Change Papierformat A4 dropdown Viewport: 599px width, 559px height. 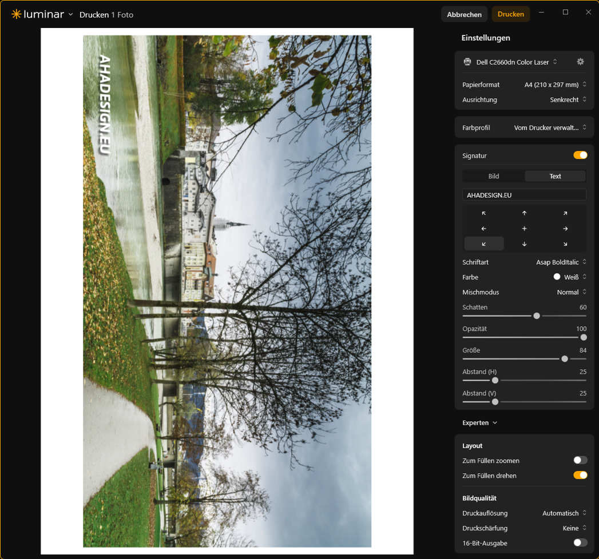tap(555, 85)
